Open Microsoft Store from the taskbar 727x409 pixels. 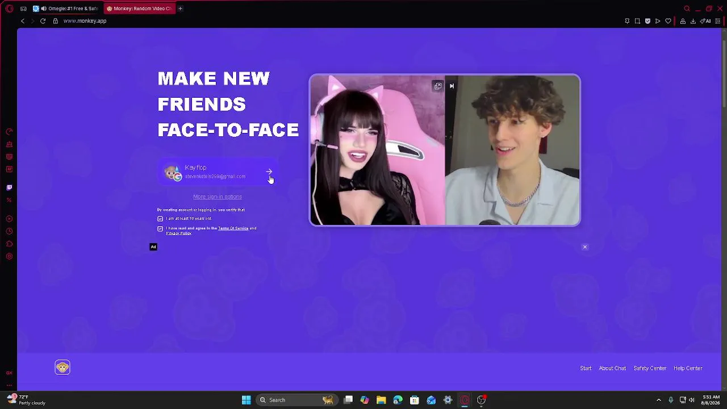coord(415,400)
